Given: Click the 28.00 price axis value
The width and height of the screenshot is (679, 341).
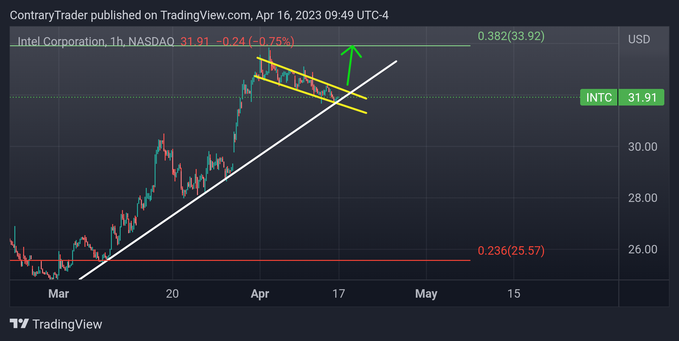Looking at the screenshot, I should point(642,198).
